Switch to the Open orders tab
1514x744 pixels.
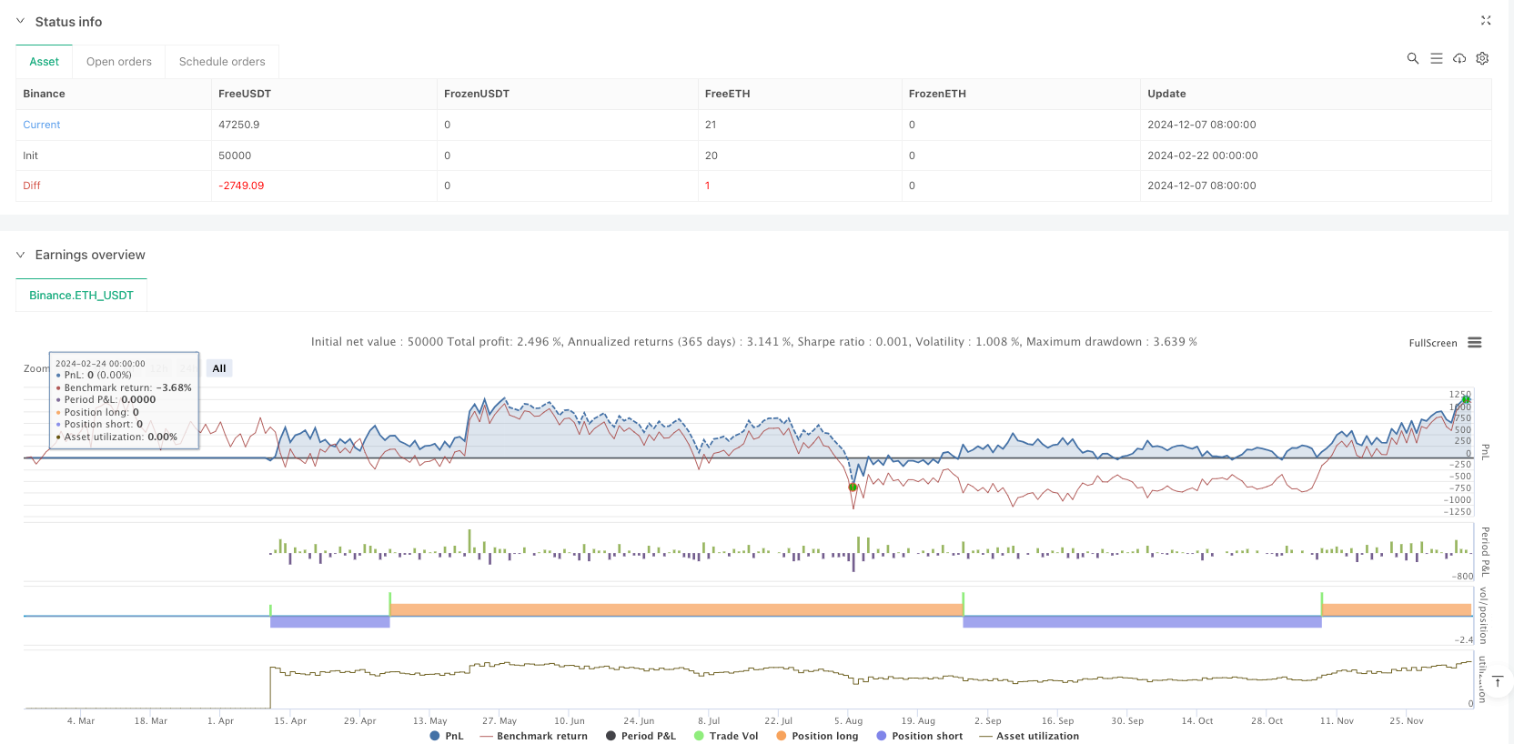click(119, 62)
